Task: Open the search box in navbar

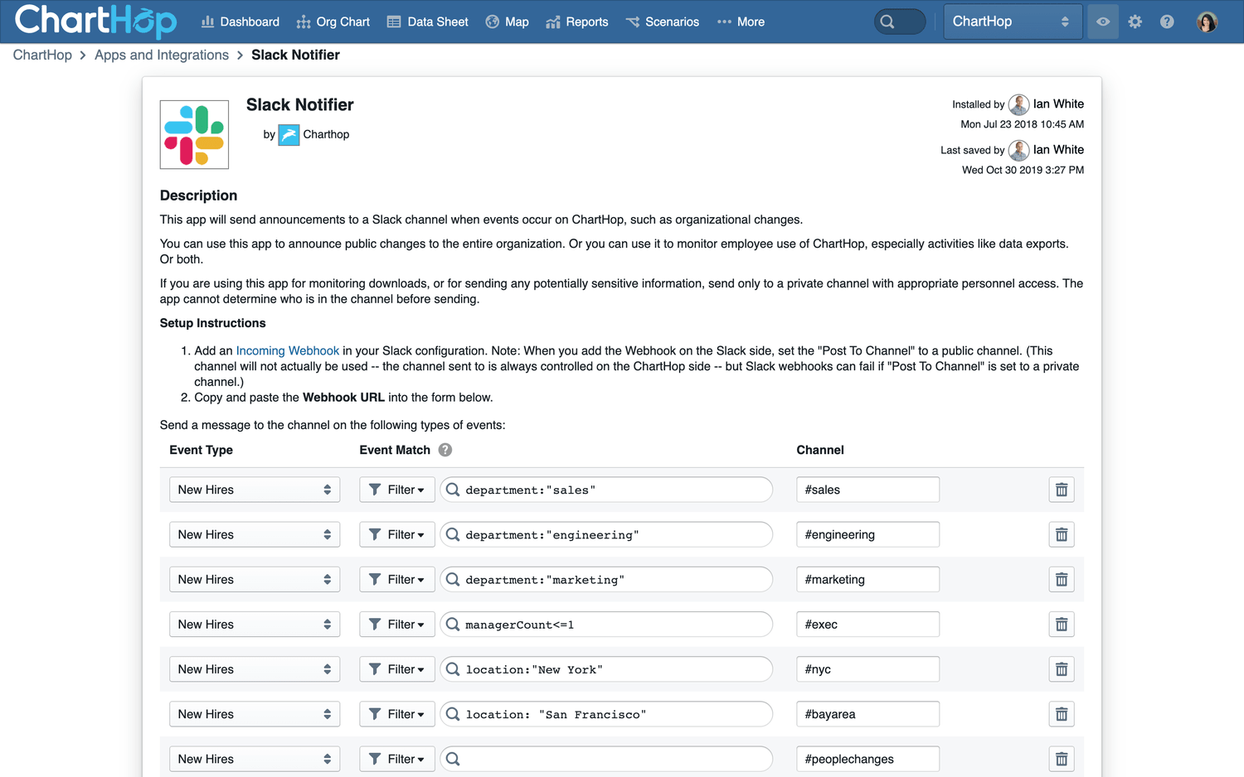Action: coord(899,22)
